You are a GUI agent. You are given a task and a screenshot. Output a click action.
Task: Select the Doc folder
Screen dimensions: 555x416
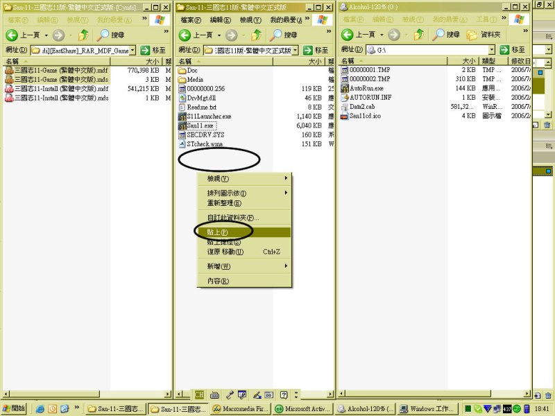point(188,71)
